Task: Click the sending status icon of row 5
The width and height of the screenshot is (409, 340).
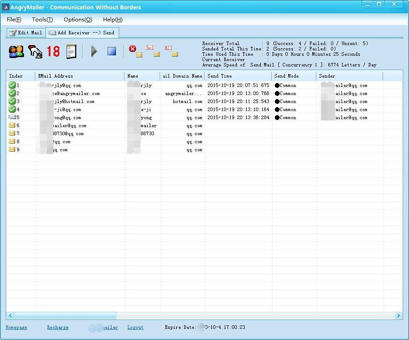Action: click(x=12, y=117)
